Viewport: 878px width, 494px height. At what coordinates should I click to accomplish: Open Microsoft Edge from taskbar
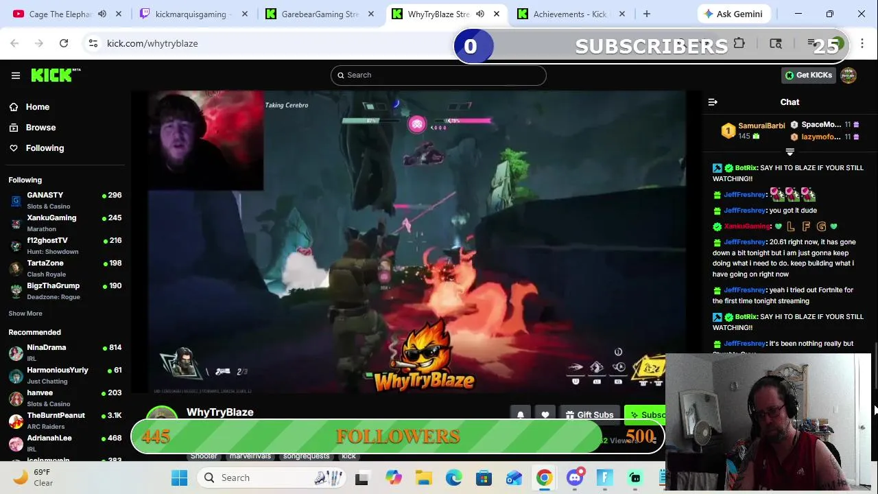(453, 478)
